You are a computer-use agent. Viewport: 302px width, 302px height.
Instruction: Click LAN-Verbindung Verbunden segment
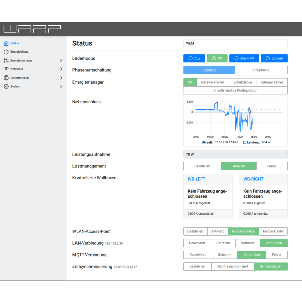click(x=274, y=243)
